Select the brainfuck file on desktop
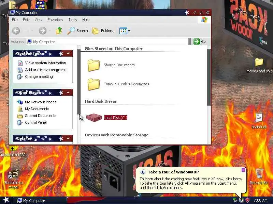273x204 pixels. [x=259, y=118]
